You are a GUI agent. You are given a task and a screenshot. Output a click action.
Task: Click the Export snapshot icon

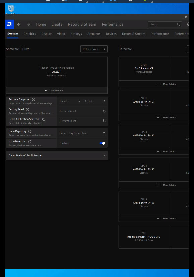104,101
